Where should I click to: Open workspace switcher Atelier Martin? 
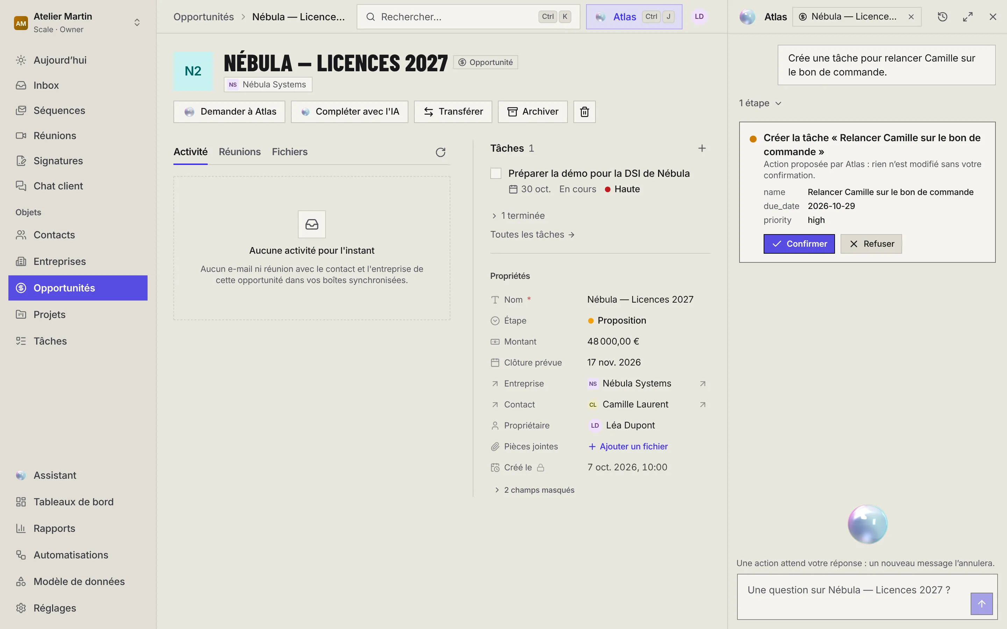(78, 22)
